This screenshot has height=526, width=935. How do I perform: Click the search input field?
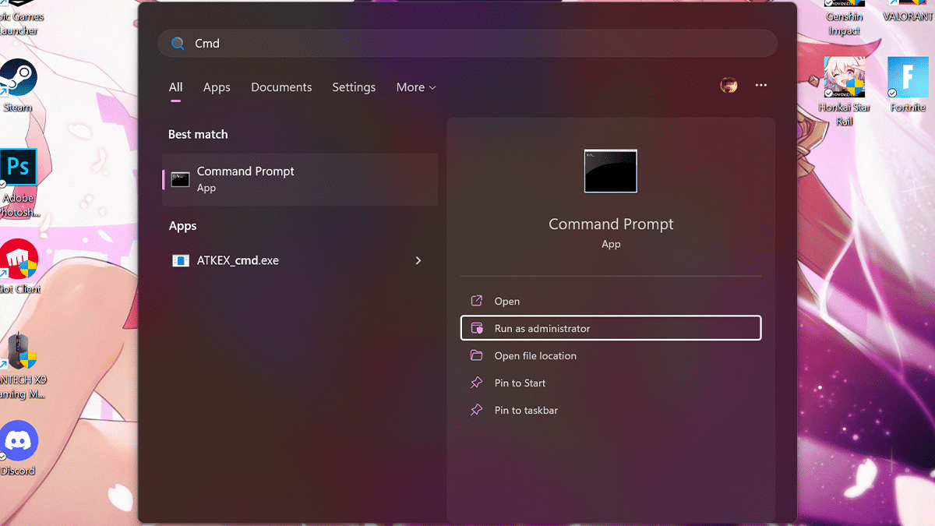click(467, 44)
